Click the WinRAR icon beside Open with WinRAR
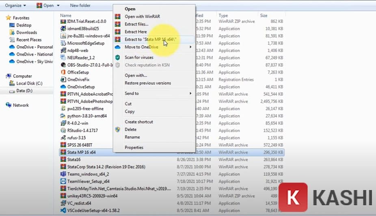 (x=117, y=16)
